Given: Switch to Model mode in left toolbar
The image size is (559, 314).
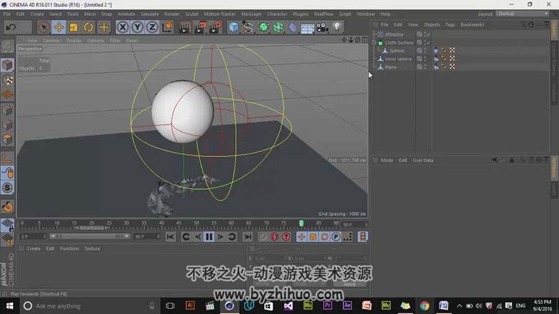Looking at the screenshot, I should point(7,65).
